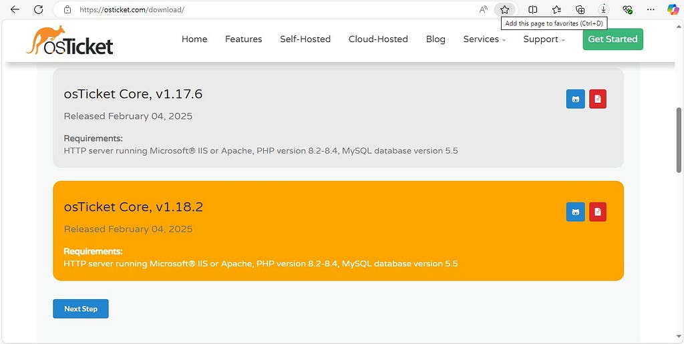Open GitHub icon for osTicket v1.17.6
Image resolution: width=684 pixels, height=344 pixels.
(575, 99)
